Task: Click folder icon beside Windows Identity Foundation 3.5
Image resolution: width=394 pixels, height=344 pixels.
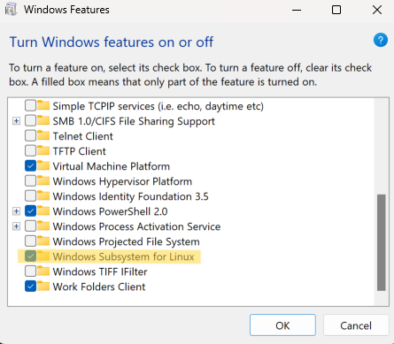Action: (x=43, y=195)
